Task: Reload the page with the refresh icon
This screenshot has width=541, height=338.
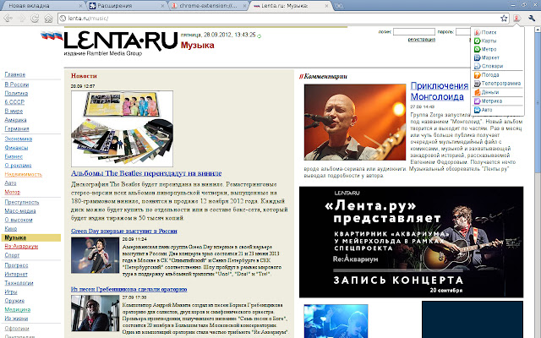Action: click(35, 18)
